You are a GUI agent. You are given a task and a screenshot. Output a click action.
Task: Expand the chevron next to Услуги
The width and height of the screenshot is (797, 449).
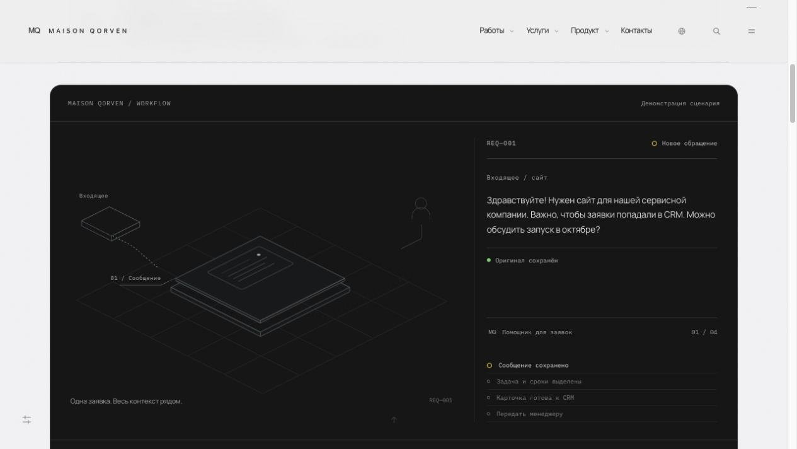(x=556, y=31)
